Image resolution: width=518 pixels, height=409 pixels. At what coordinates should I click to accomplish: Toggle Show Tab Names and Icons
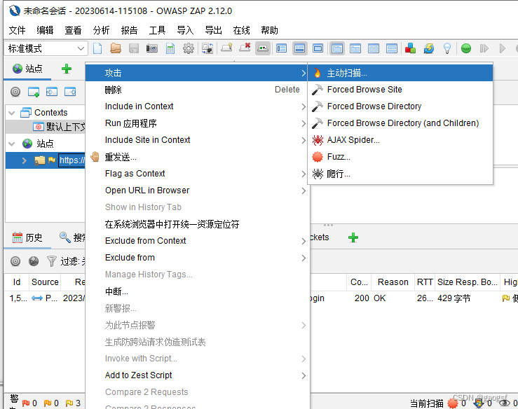point(263,48)
